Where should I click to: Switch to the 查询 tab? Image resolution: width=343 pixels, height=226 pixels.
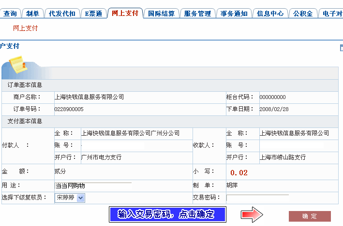coord(10,14)
